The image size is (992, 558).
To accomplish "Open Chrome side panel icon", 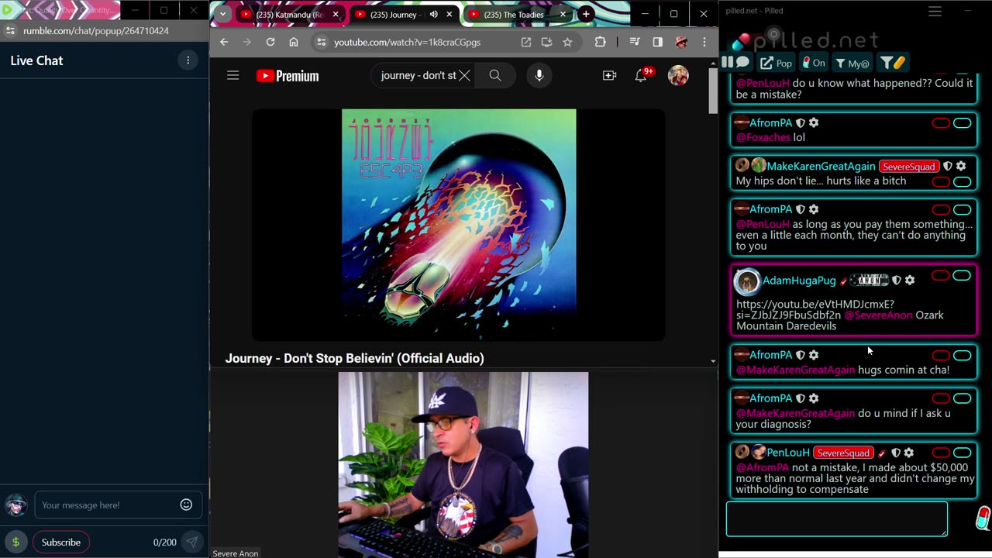I will click(657, 42).
